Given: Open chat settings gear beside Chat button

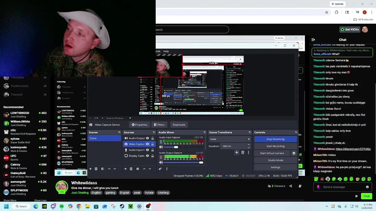Looking at the screenshot, I should [x=356, y=196].
